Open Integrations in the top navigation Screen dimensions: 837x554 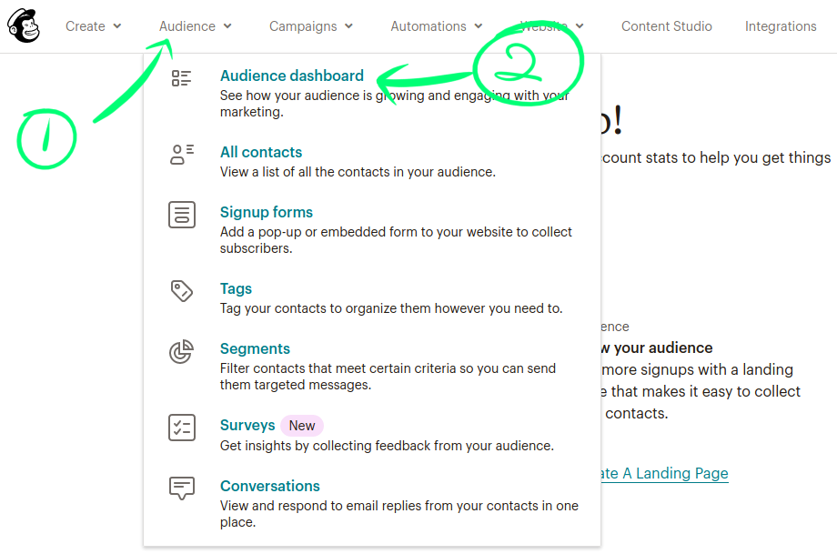pyautogui.click(x=781, y=26)
